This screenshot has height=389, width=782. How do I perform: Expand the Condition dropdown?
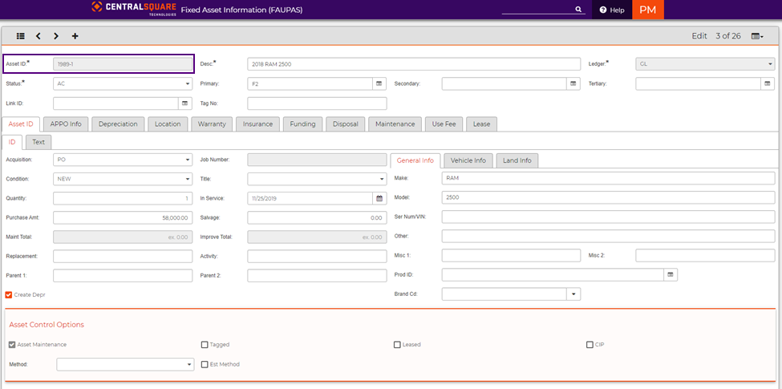(x=188, y=179)
